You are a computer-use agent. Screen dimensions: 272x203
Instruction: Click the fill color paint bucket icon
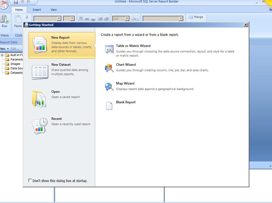tap(134, 19)
